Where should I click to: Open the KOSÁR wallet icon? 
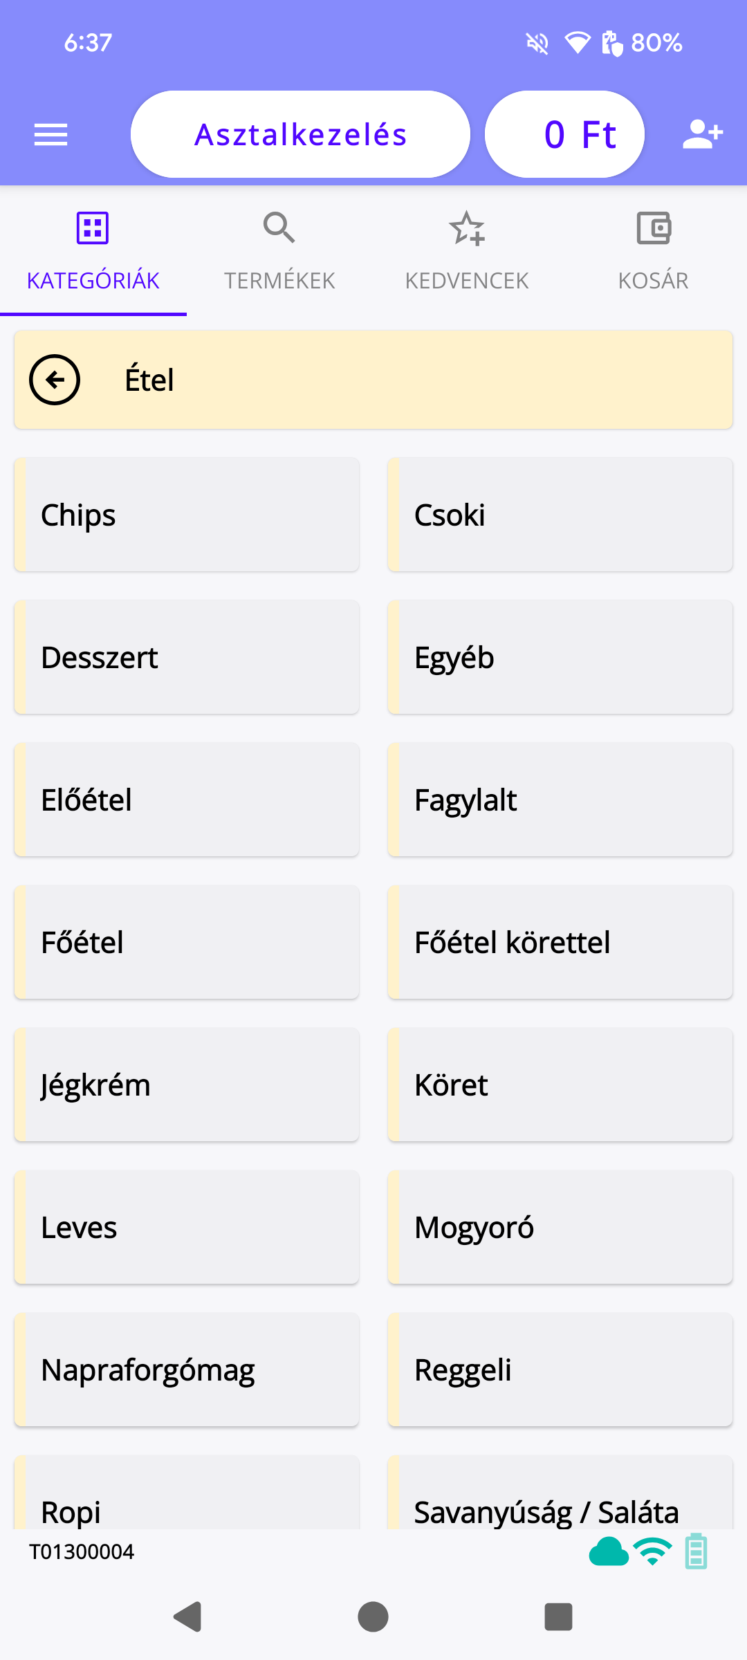tap(653, 227)
